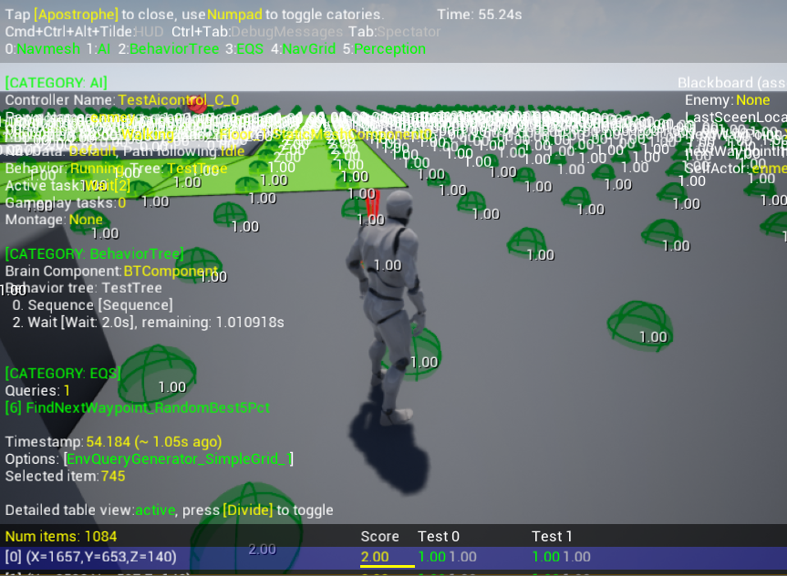This screenshot has height=576, width=787.
Task: Toggle the 5:Perception debug category
Action: pos(385,48)
